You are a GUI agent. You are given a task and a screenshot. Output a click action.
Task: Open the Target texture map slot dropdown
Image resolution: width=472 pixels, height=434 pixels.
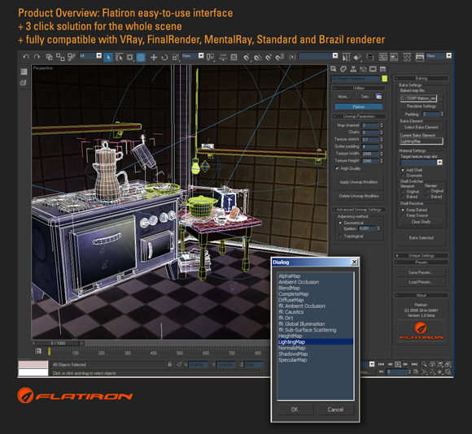click(x=422, y=163)
